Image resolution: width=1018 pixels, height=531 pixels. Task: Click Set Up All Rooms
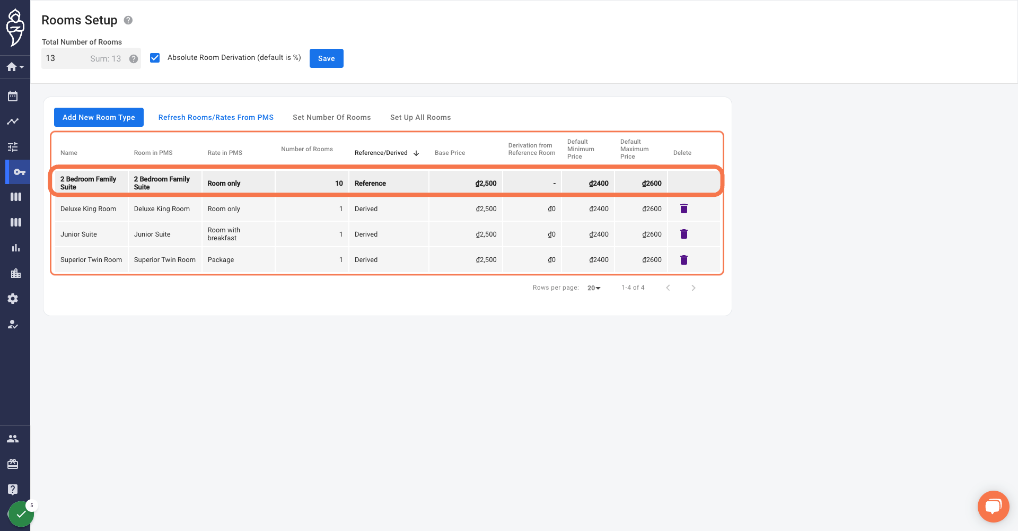(x=420, y=117)
